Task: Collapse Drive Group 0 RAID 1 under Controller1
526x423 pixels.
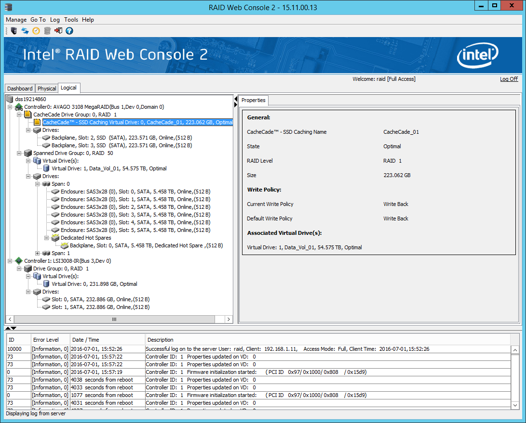Action: 19,269
